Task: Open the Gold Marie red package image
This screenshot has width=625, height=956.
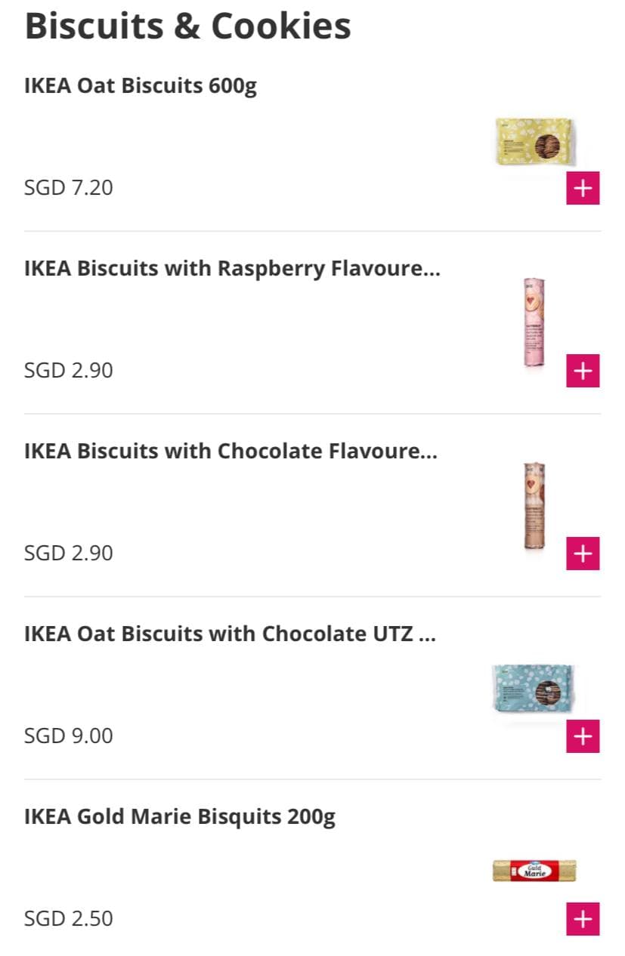Action: click(x=534, y=871)
